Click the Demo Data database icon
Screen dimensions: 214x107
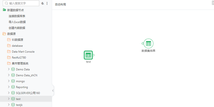tap(13, 69)
